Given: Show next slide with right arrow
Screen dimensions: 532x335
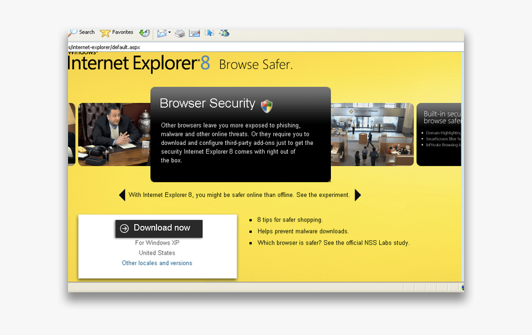Looking at the screenshot, I should click(358, 195).
